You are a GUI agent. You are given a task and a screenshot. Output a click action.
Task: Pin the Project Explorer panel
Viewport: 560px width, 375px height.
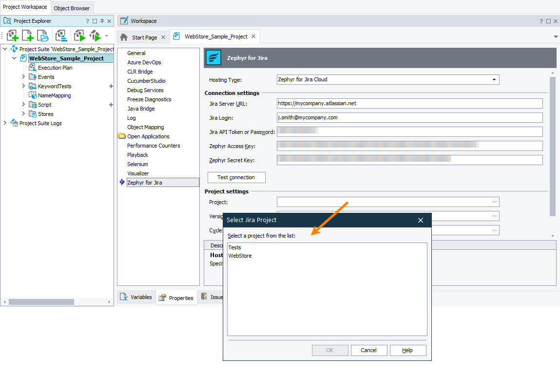click(x=102, y=20)
